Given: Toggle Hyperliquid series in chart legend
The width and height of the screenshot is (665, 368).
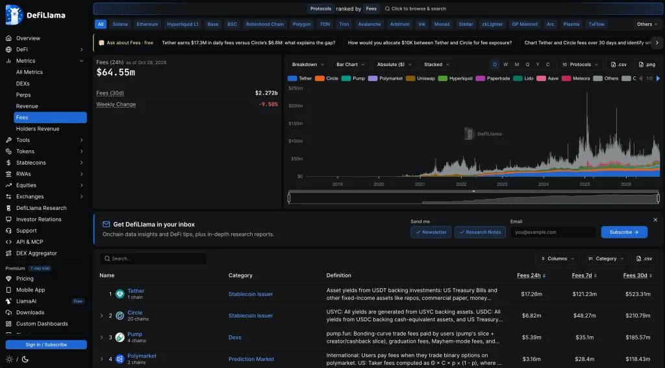Looking at the screenshot, I should coord(455,78).
